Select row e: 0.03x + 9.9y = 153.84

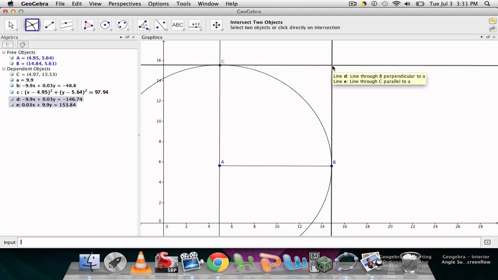click(x=42, y=105)
